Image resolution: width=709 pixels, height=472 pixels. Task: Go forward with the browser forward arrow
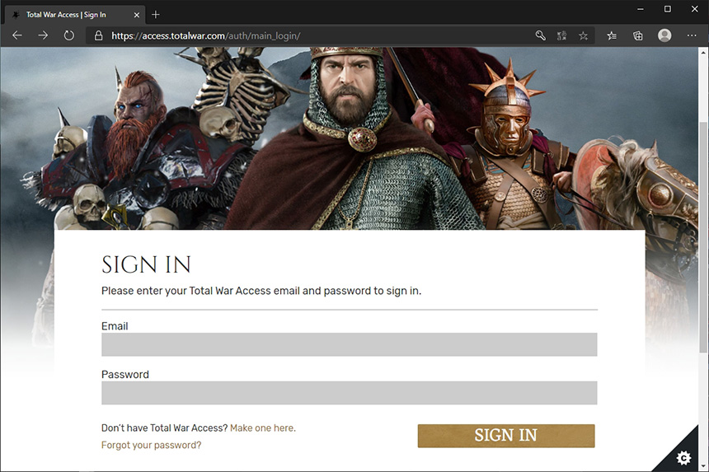pos(43,35)
